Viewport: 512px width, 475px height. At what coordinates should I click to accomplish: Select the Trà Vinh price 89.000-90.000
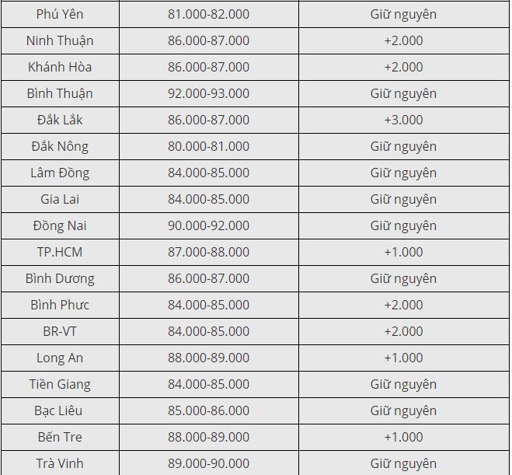pyautogui.click(x=209, y=464)
